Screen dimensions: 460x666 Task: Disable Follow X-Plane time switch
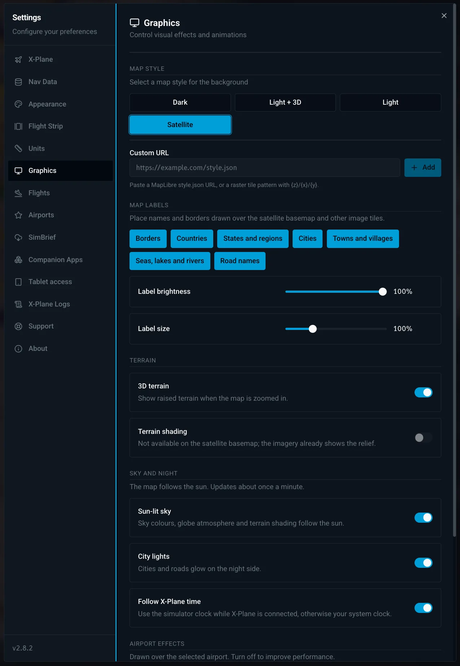click(423, 608)
